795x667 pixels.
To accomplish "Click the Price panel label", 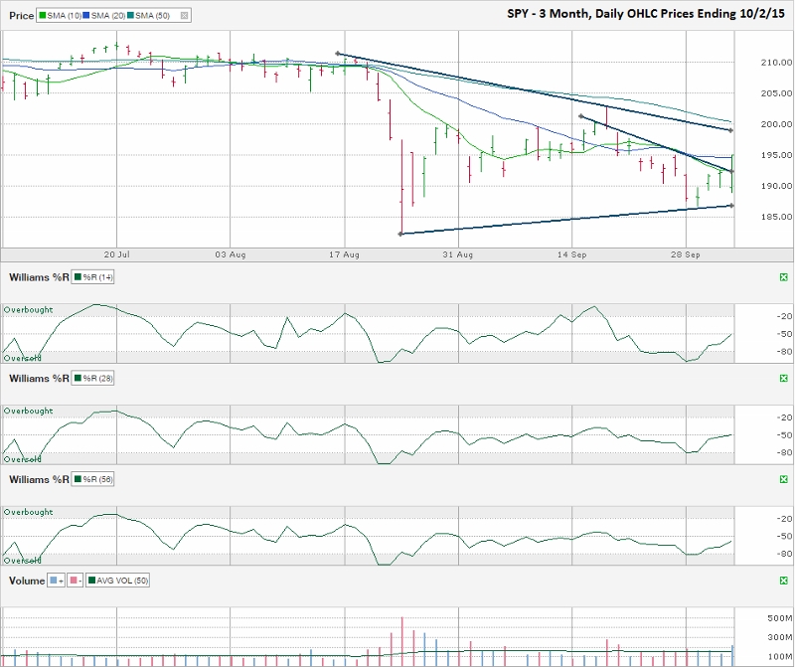I will (x=21, y=16).
